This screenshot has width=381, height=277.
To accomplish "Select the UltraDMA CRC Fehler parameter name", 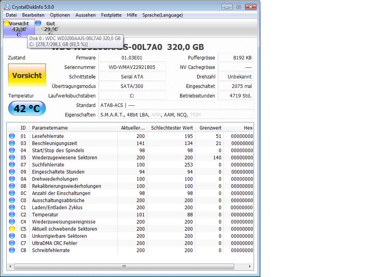I will click(x=55, y=243).
